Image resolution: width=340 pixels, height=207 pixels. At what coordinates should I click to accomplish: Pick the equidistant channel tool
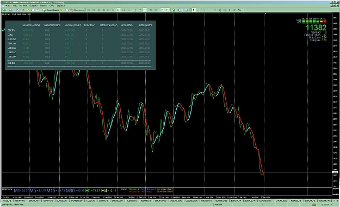[x=219, y=10]
